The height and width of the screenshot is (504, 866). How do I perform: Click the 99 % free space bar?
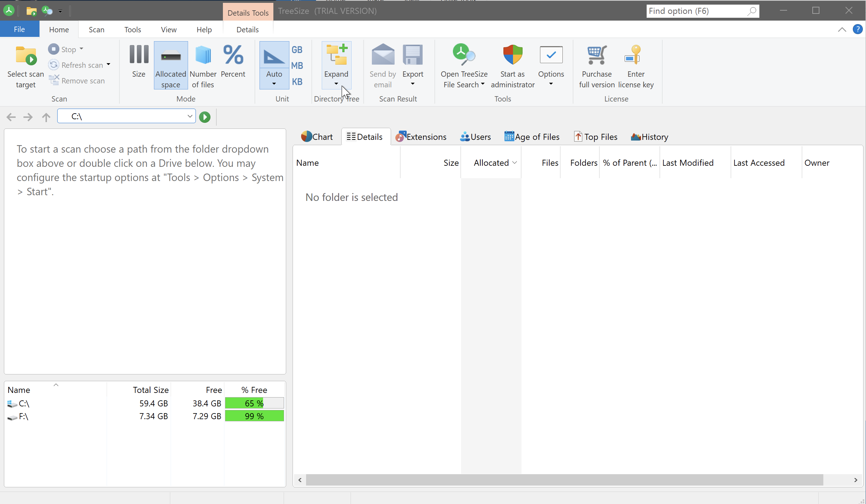click(254, 416)
